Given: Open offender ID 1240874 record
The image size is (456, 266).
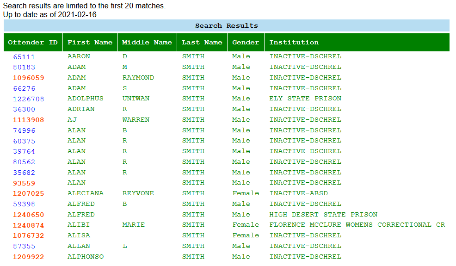Looking at the screenshot, I should pyautogui.click(x=29, y=225).
